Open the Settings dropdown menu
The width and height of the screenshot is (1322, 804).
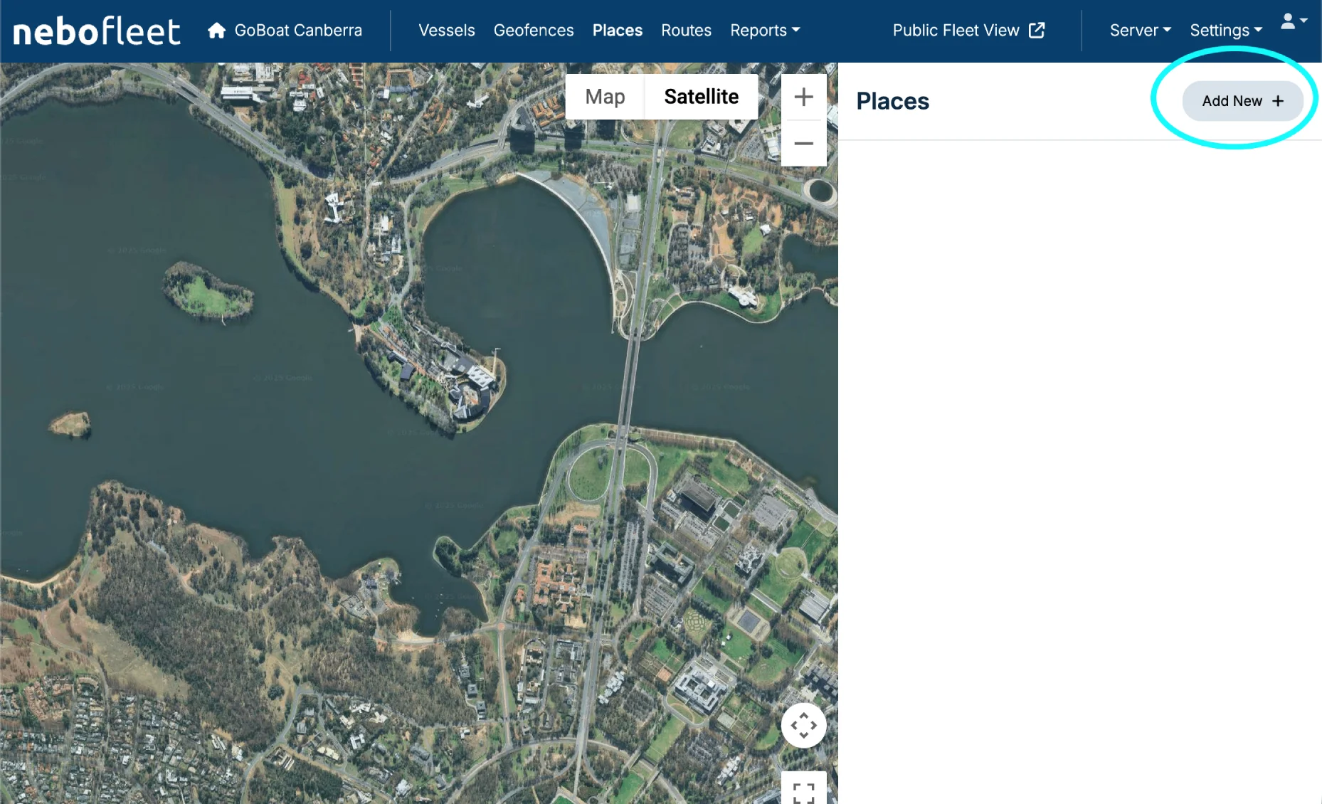pos(1226,31)
